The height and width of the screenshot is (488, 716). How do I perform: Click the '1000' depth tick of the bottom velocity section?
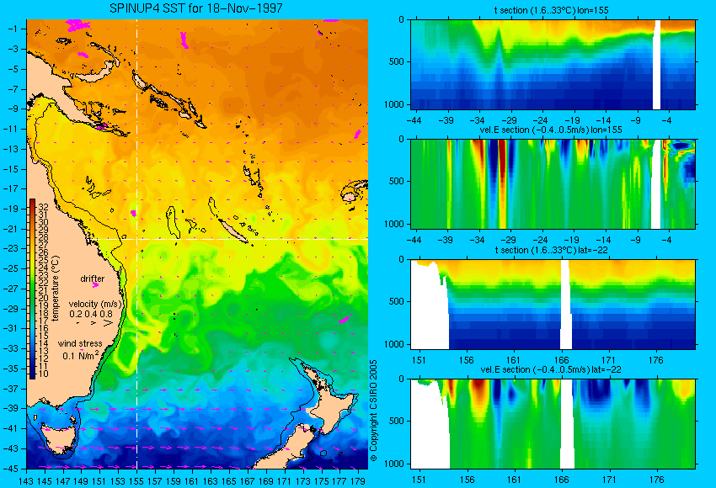pyautogui.click(x=394, y=464)
